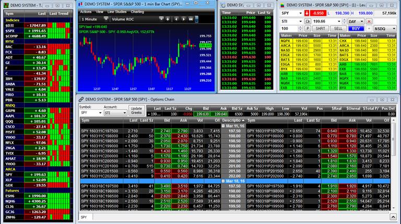
Task: Select the AAPL row in the ticker list
Action: click(x=37, y=116)
